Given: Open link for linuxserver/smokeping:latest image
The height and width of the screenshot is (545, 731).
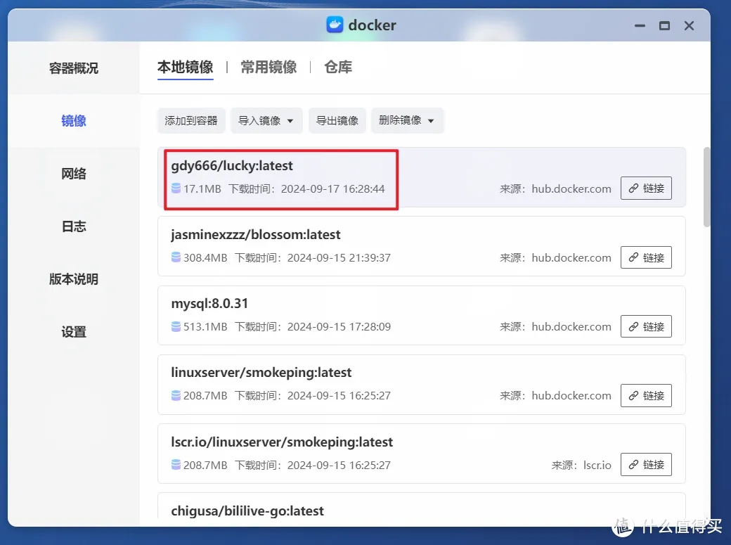Looking at the screenshot, I should click(x=646, y=395).
